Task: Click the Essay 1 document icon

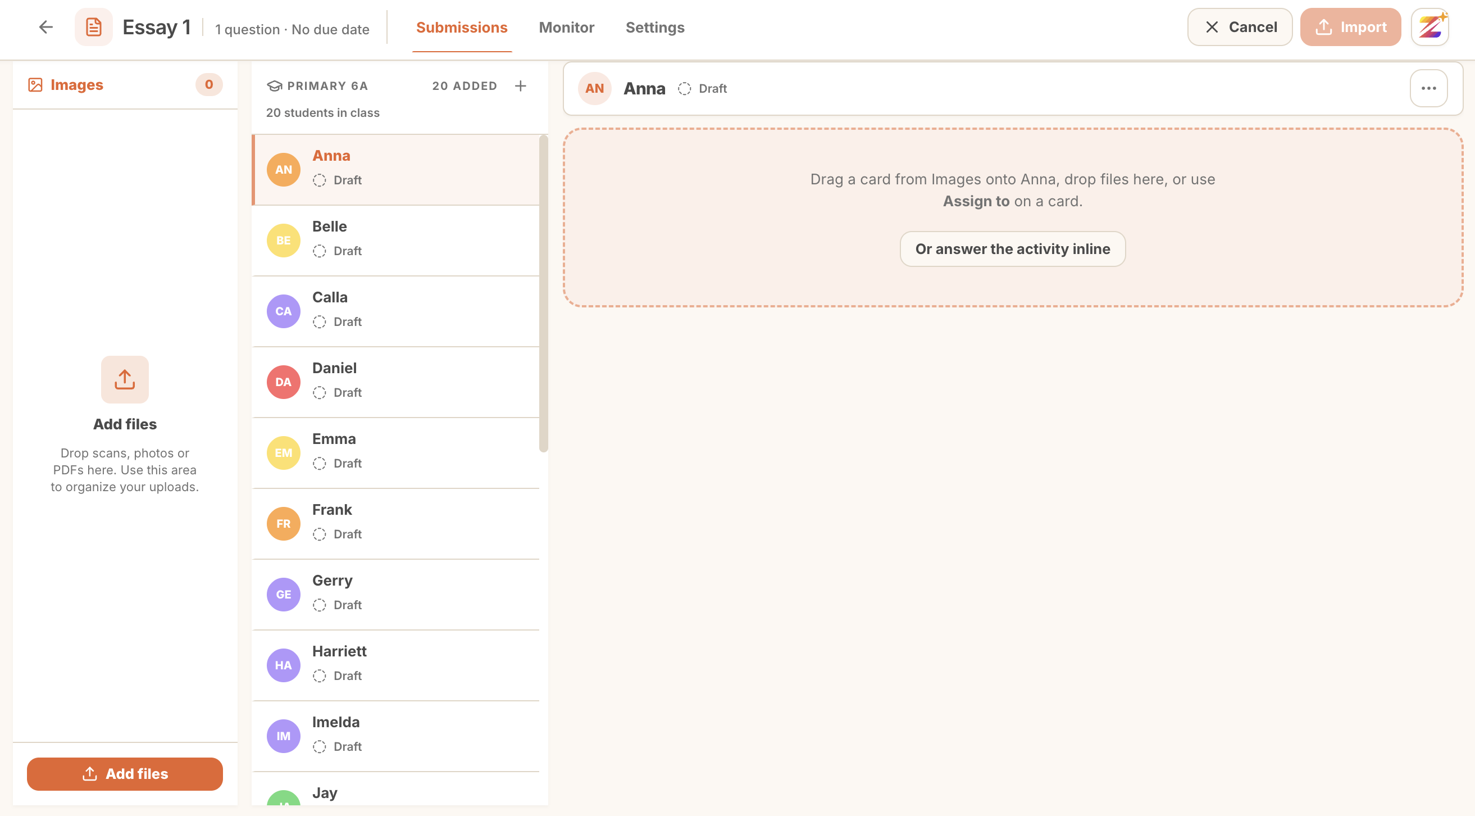Action: 93,27
